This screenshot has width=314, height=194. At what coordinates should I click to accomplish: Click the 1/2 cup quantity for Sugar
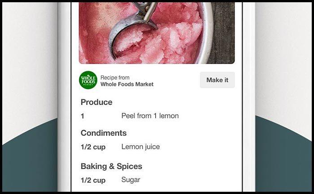pos(93,180)
